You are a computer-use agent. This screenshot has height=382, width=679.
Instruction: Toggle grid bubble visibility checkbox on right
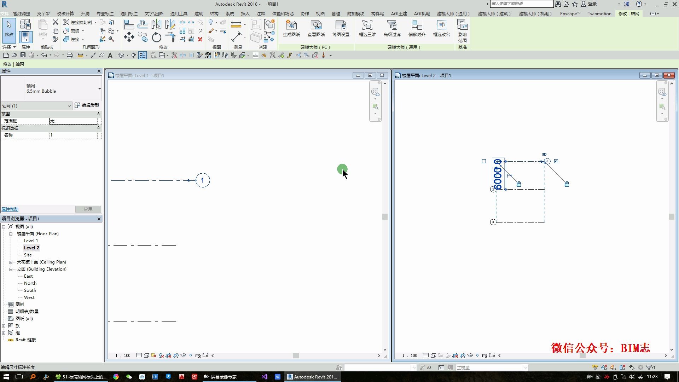pos(556,161)
